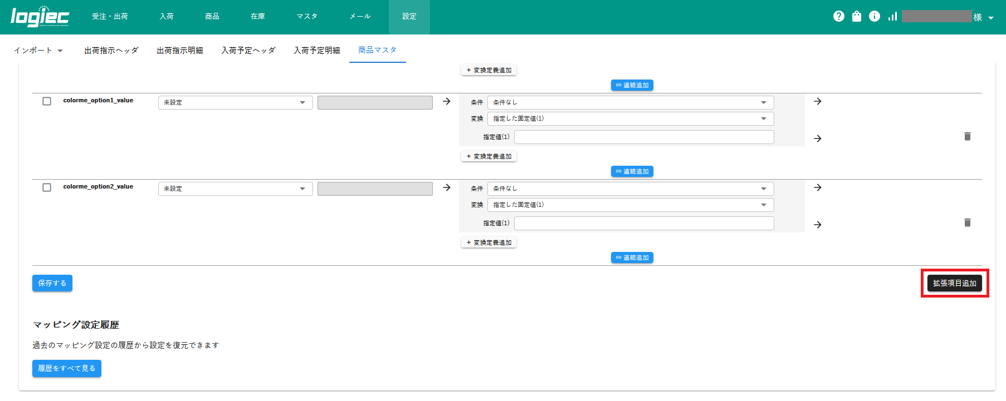The width and height of the screenshot is (1006, 401).
Task: Expand the インポート dropdown menu
Action: pyautogui.click(x=38, y=51)
